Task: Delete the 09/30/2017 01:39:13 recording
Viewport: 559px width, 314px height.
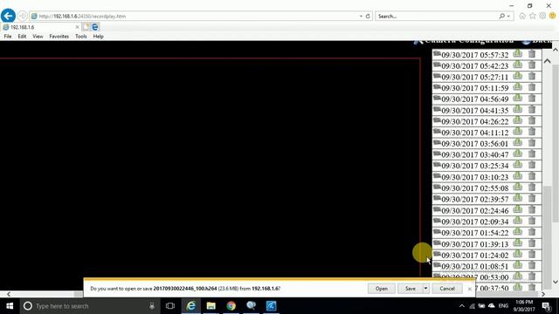Action: 532,243
